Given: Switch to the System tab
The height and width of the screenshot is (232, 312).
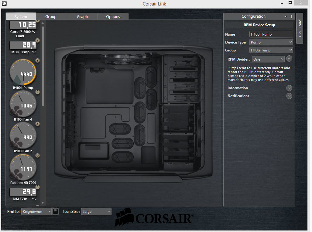Looking at the screenshot, I should click(x=21, y=16).
